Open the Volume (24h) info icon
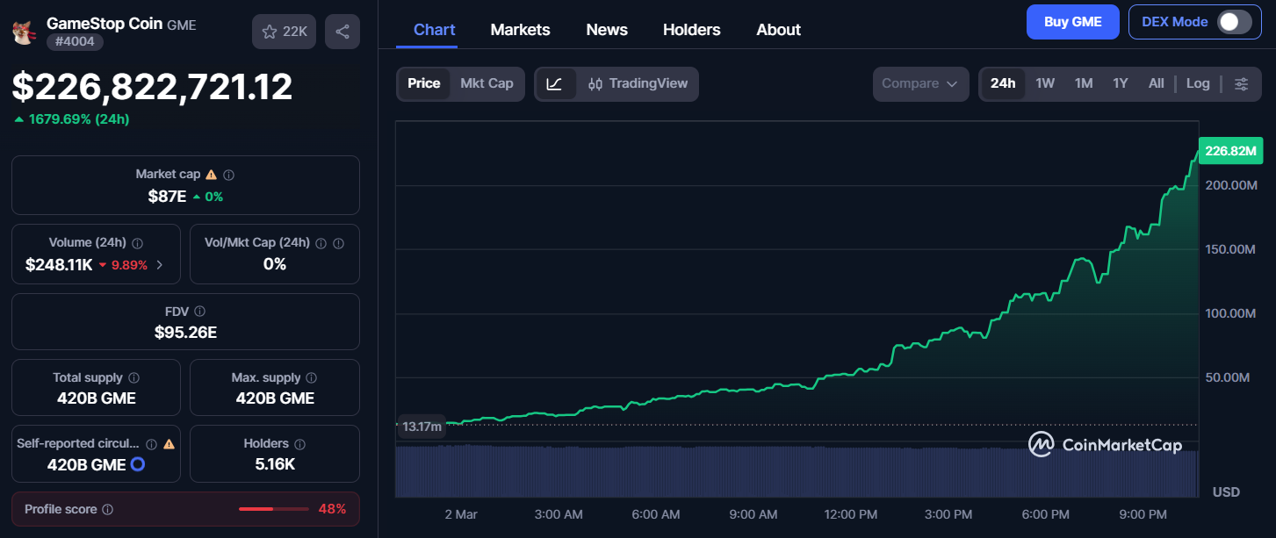Viewport: 1276px width, 538px height. click(138, 243)
